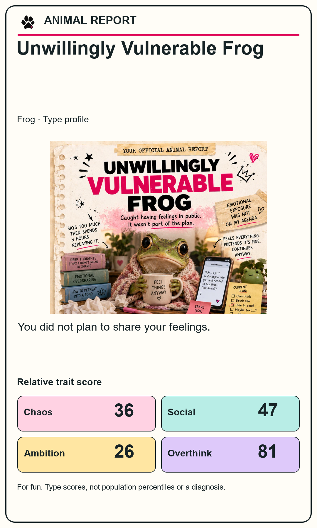Click the Relative trait score heading
This screenshot has height=528, width=317.
click(60, 382)
